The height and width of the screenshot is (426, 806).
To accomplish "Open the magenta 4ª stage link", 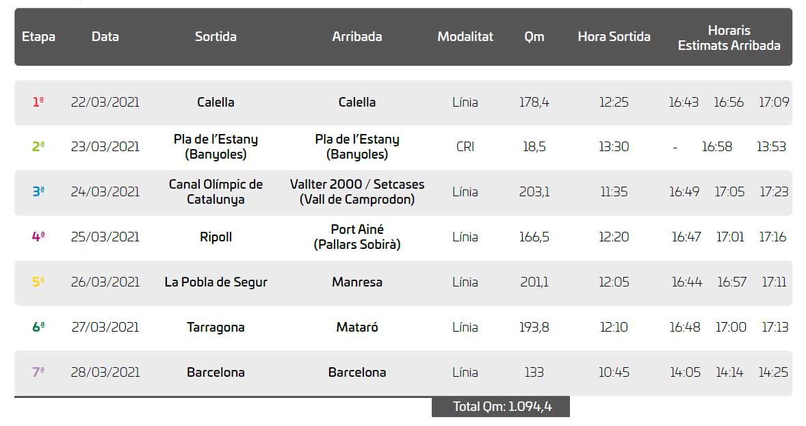I will pyautogui.click(x=38, y=237).
